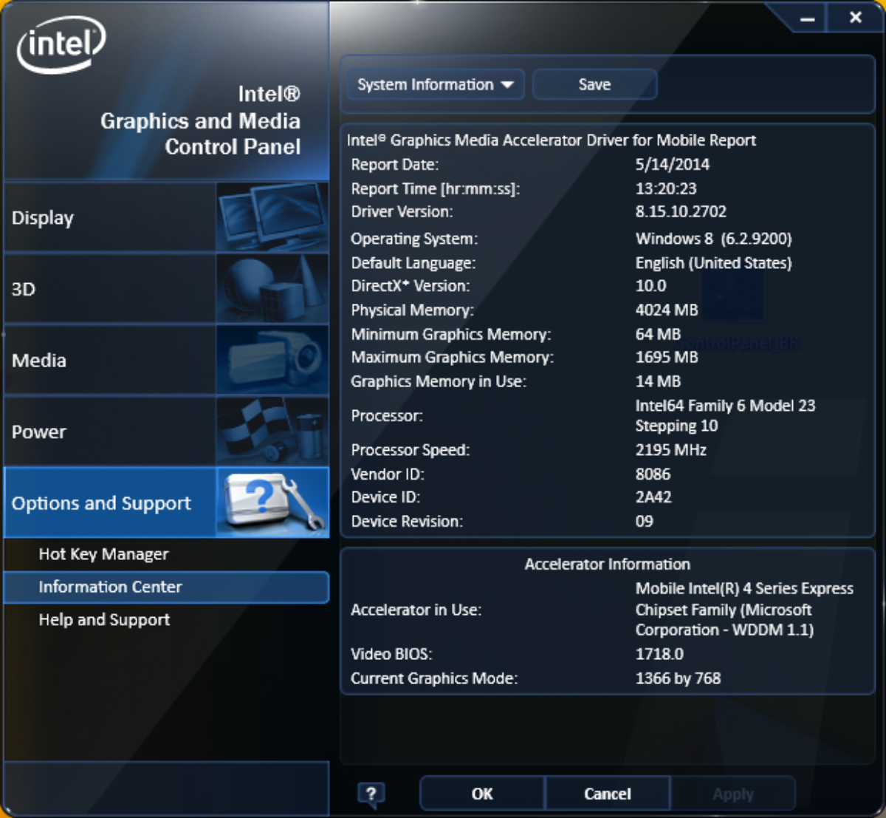Click device revision 09
Screen dimensions: 886x818
point(645,522)
